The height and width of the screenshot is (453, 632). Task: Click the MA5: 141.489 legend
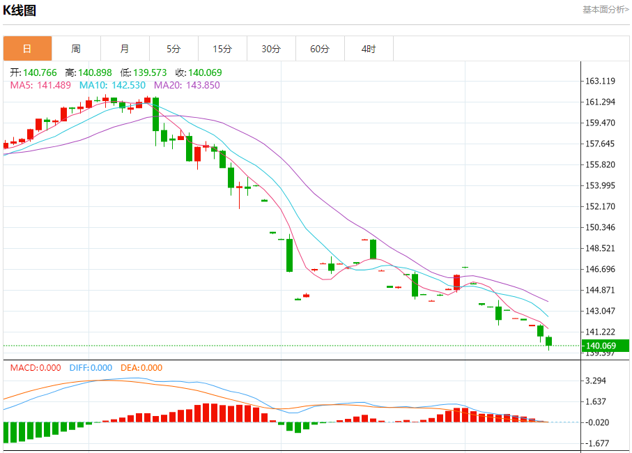(x=40, y=85)
